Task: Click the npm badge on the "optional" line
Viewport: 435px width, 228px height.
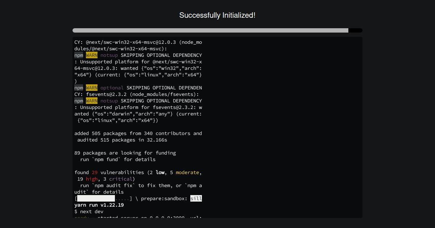Action: 79,88
